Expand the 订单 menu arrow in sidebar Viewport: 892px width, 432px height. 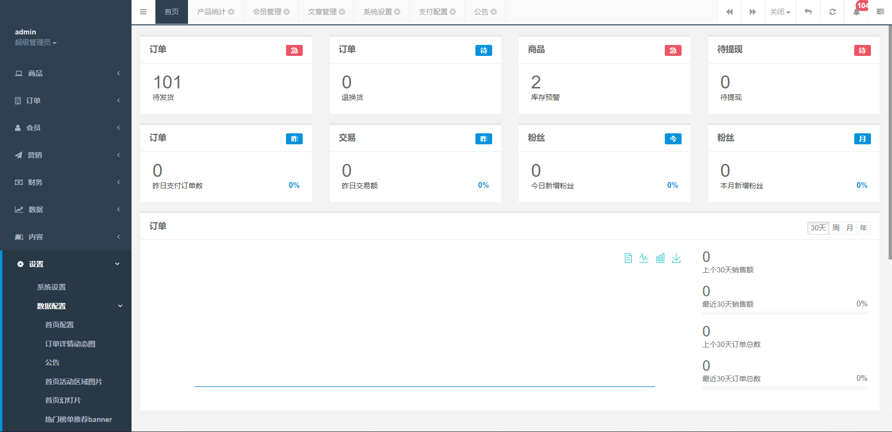pos(118,100)
